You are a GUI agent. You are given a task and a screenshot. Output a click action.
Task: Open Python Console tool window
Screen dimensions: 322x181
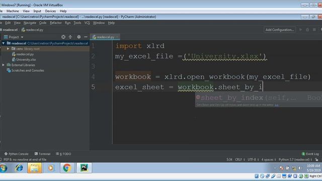[x=16, y=154]
